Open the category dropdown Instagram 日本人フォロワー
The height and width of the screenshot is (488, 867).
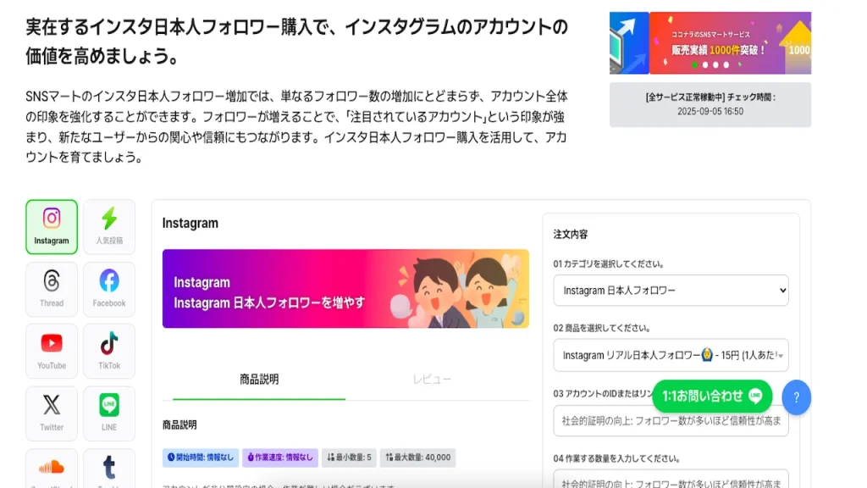click(671, 291)
